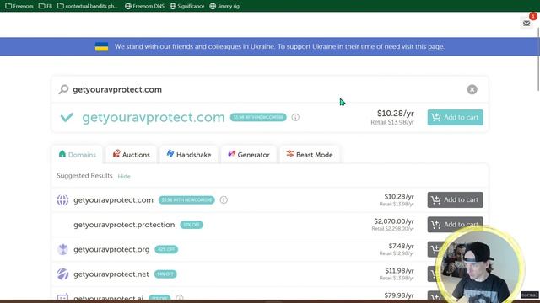Click the $10.28/yr price of top result
The image size is (540, 303).
pyautogui.click(x=396, y=114)
